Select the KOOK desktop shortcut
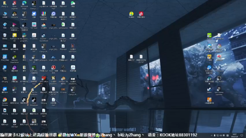This screenshot has height=138, width=246. point(209,36)
